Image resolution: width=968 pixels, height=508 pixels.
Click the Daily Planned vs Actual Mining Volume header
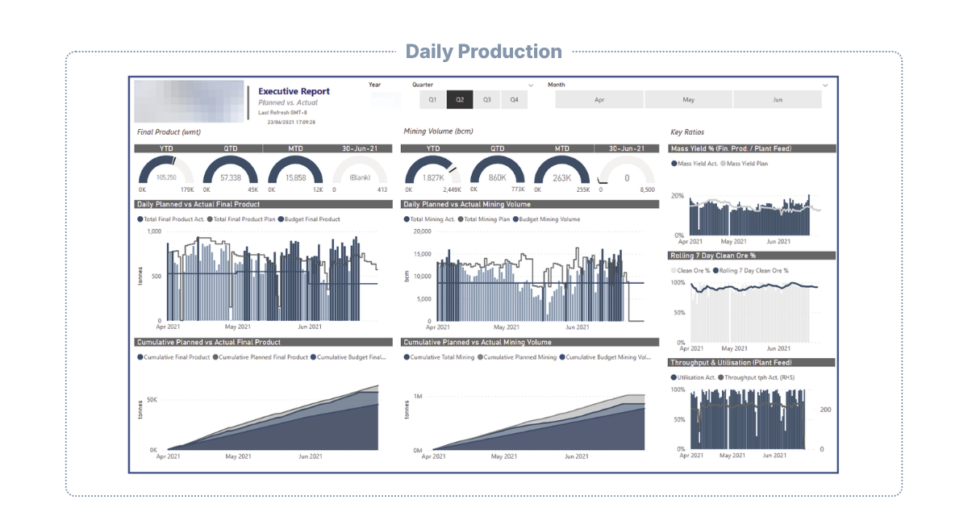(x=530, y=205)
